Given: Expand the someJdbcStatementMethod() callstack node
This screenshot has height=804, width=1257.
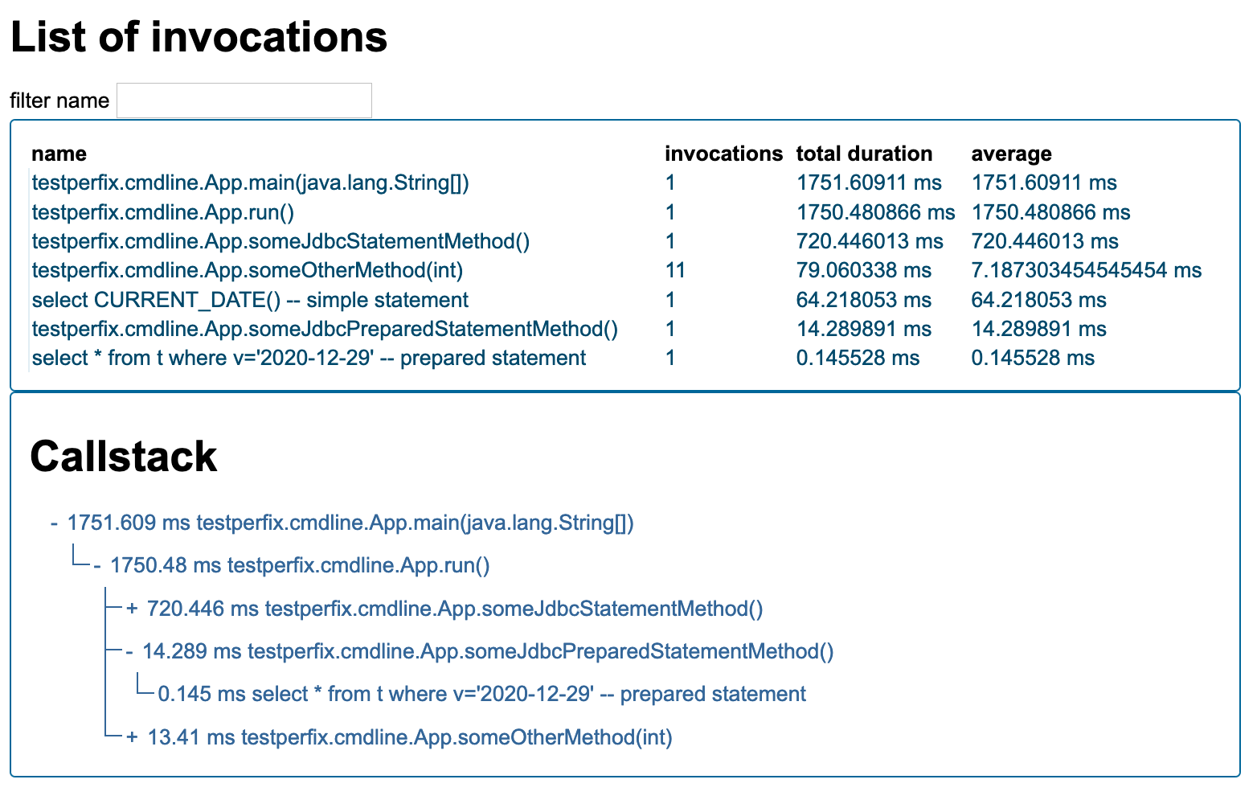Looking at the screenshot, I should coord(132,609).
